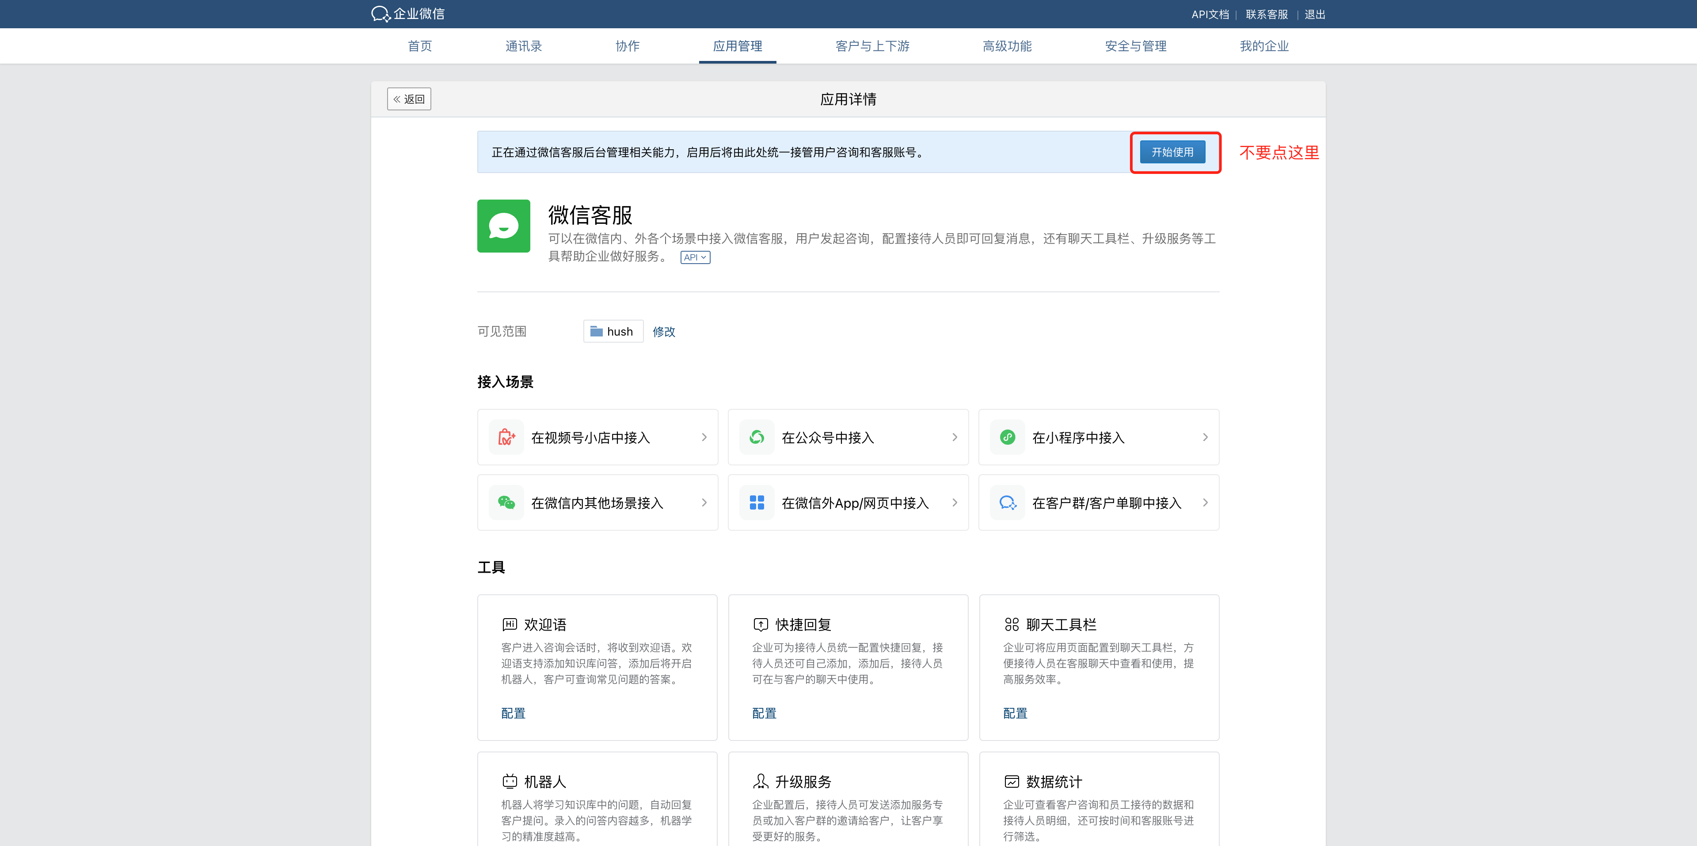
Task: Open 在客户群/客户单聊中接入 chevron arrow
Action: pos(1205,502)
